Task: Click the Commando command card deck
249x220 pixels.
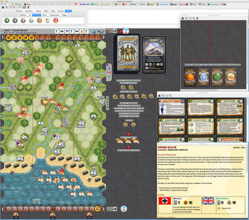Action: pyautogui.click(x=127, y=54)
